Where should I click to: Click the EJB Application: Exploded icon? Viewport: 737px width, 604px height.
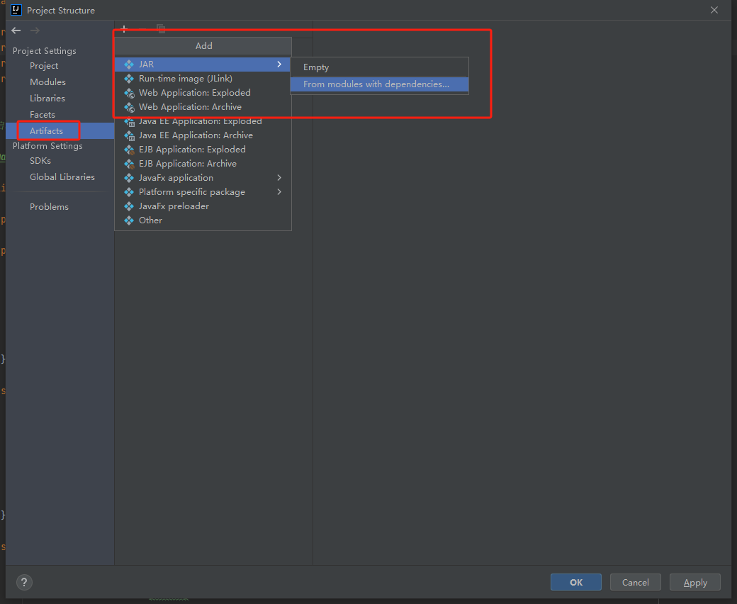tap(129, 150)
